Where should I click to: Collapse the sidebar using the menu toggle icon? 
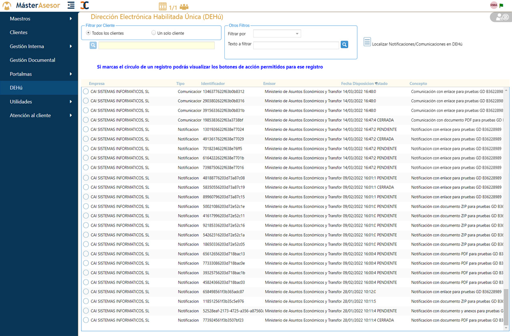click(x=71, y=5)
